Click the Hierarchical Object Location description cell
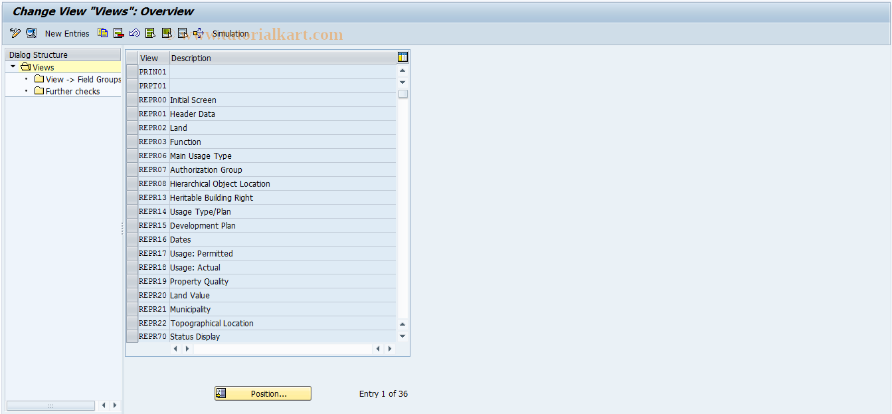 (x=283, y=183)
